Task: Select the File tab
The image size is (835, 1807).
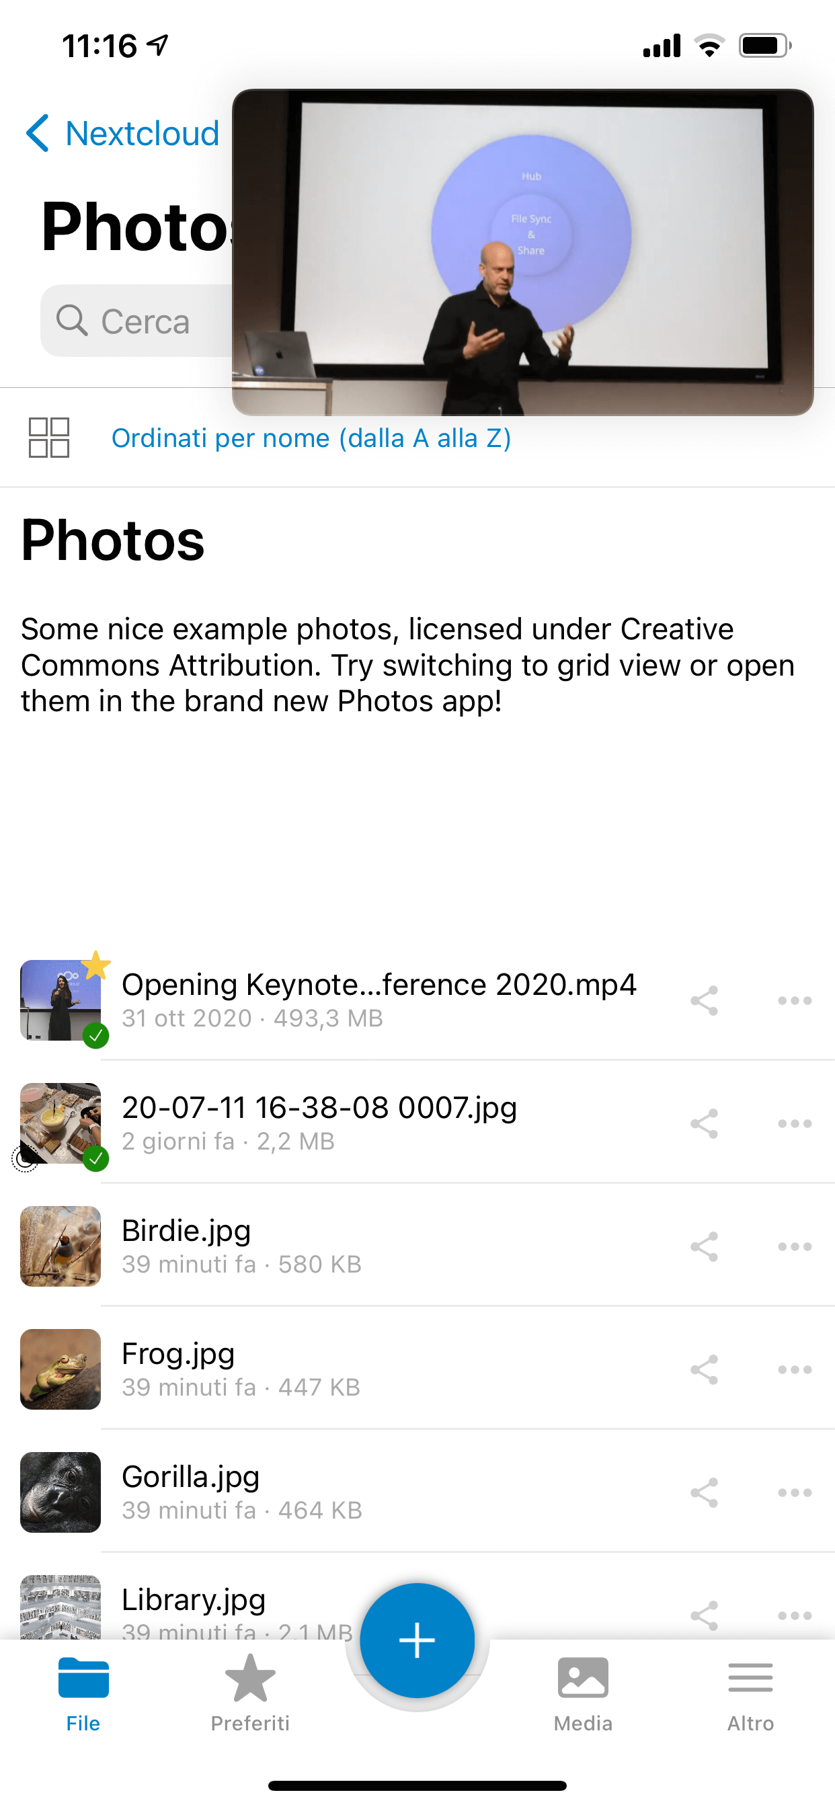Action: (x=83, y=1693)
